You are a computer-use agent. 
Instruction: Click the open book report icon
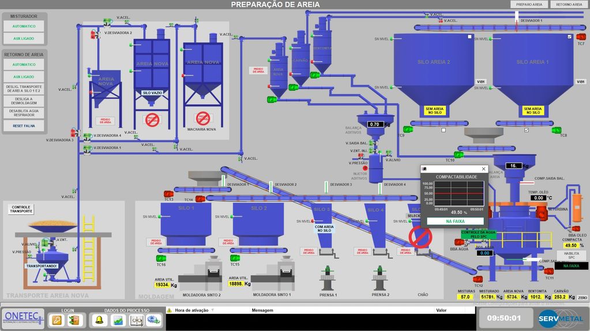click(x=136, y=320)
